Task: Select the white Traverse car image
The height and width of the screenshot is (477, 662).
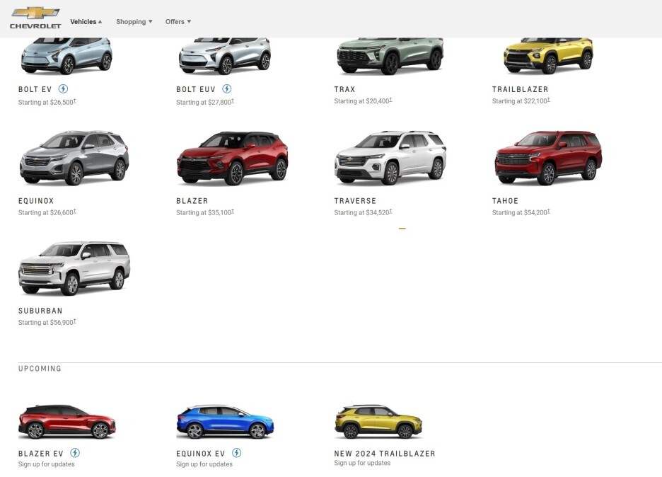Action: pos(390,158)
